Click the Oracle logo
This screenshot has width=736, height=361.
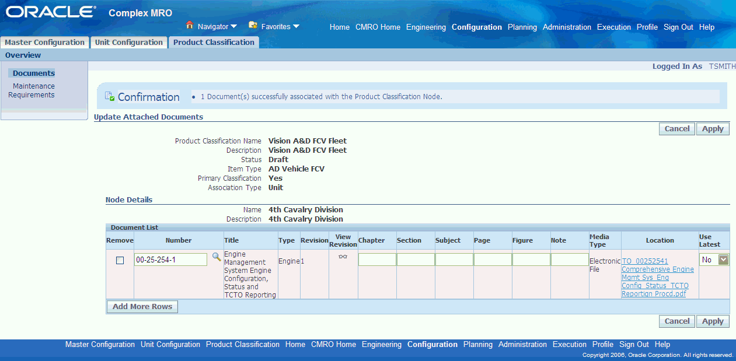point(51,12)
